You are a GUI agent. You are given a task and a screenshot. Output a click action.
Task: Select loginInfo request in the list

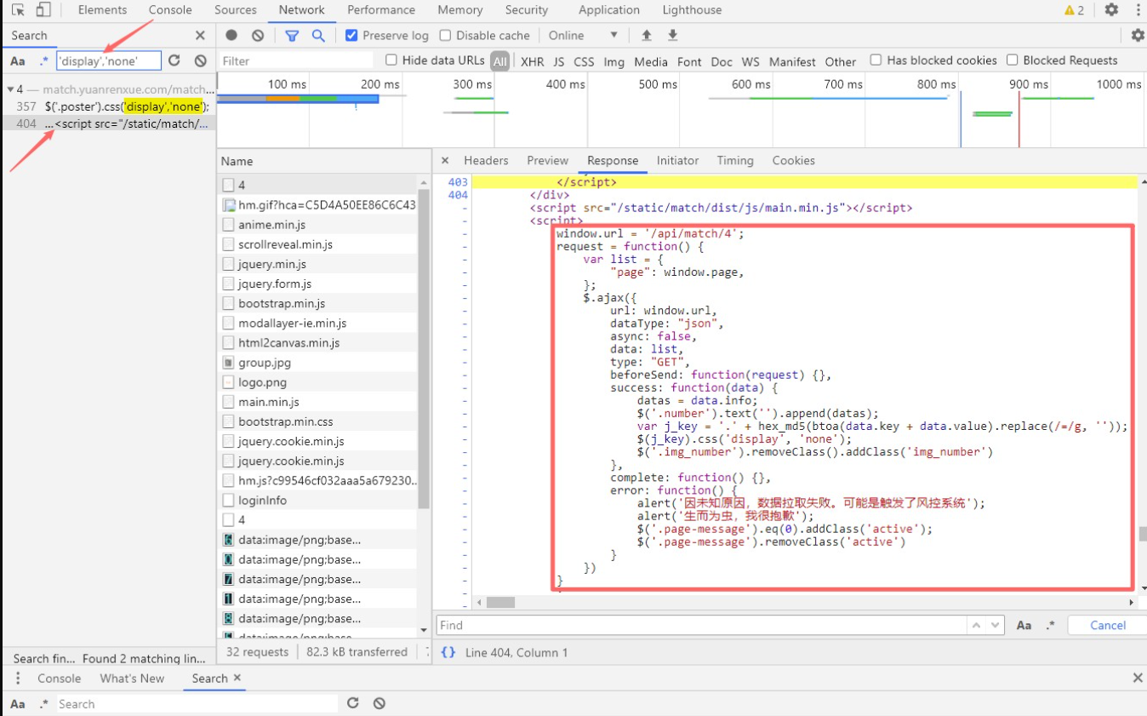[x=263, y=501]
